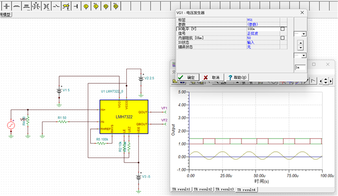Close the chart result window
Image resolution: width=338 pixels, height=196 pixels.
[327, 64]
